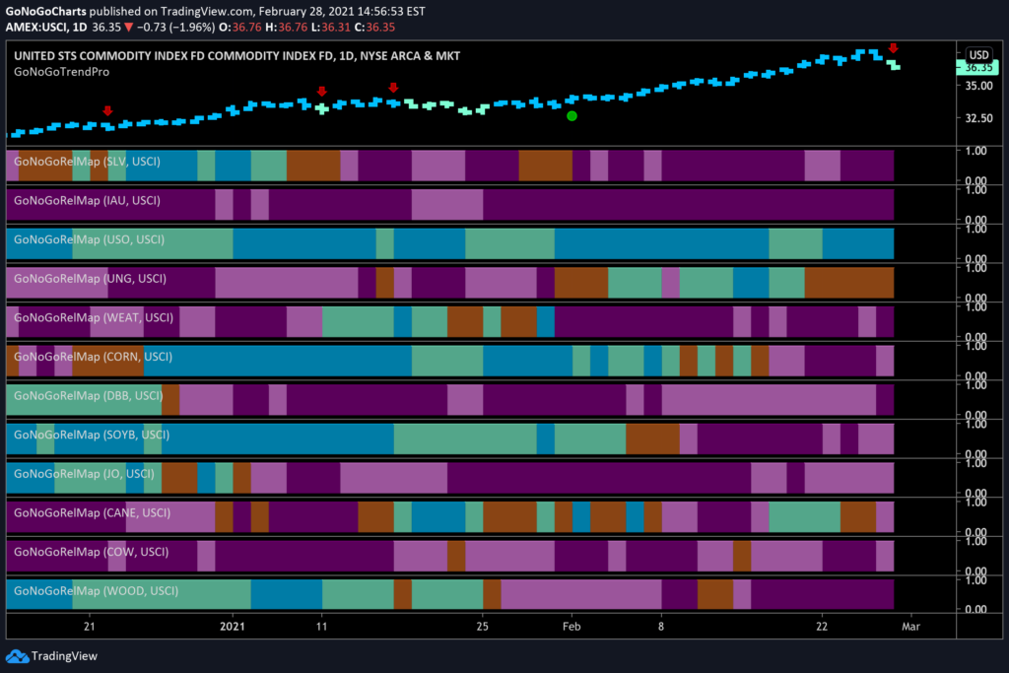Click the red arrow near Dec 21

107,110
